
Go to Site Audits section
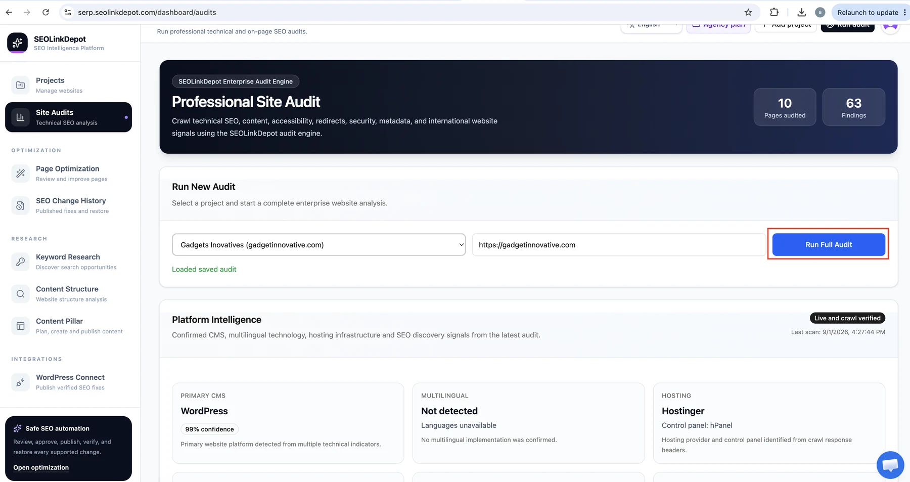tap(68, 117)
